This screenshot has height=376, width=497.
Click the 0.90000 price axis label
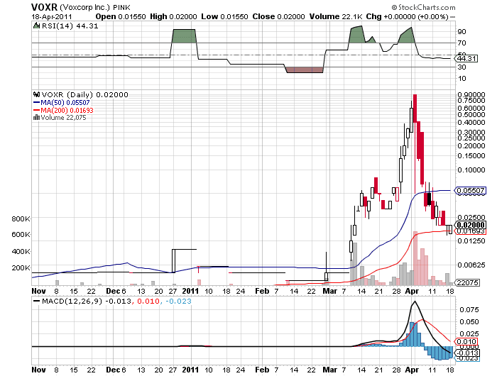click(471, 95)
